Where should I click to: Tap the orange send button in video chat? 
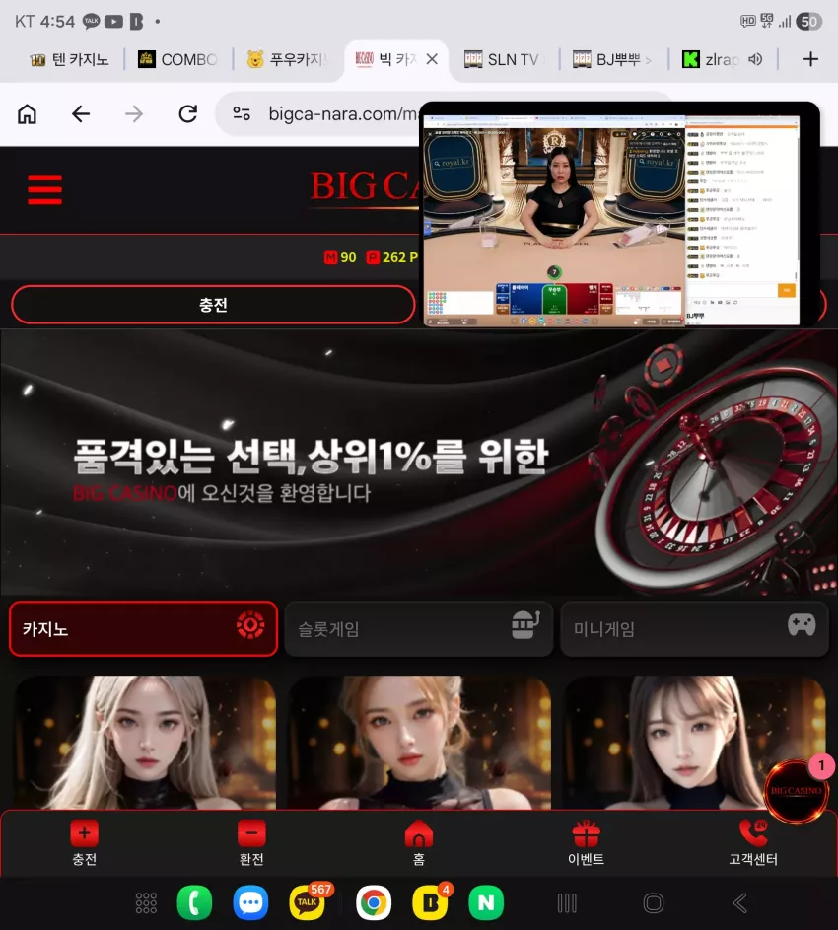pos(787,290)
